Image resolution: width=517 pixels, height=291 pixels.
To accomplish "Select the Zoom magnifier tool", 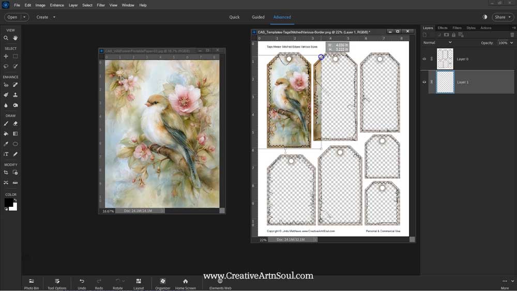I will (6, 38).
